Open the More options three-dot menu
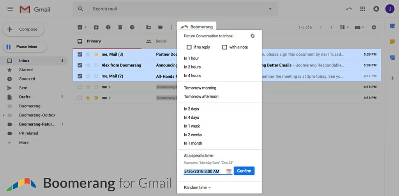399x196 pixels. coord(171,27)
